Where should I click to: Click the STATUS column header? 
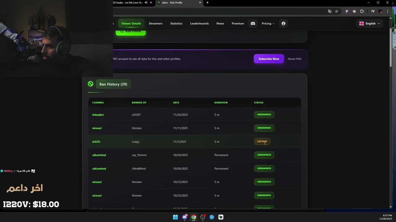[259, 102]
